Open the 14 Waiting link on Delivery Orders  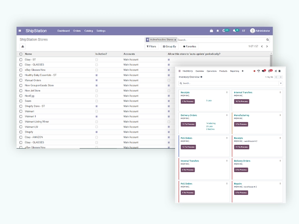(x=211, y=124)
